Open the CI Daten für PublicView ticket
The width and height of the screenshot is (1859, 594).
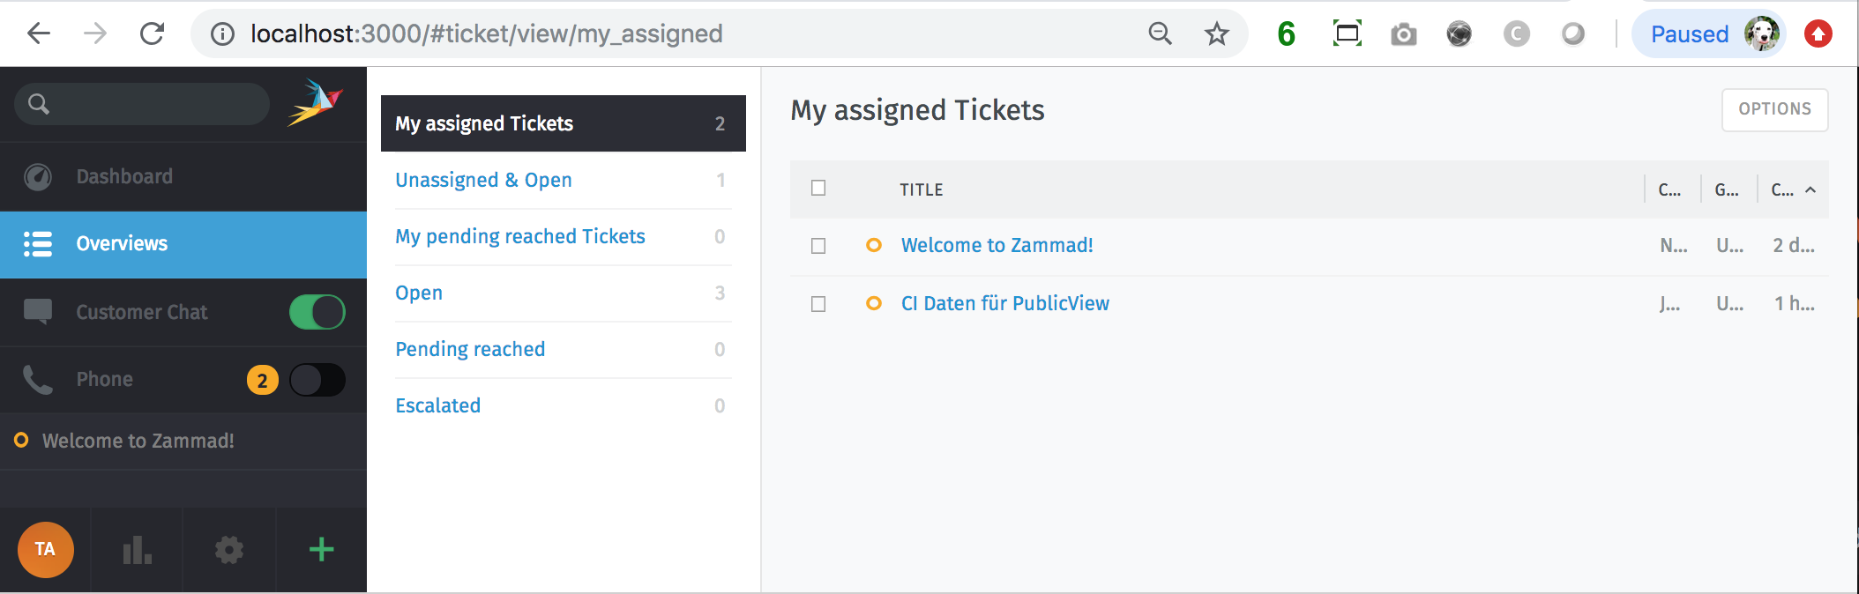pyautogui.click(x=1004, y=304)
